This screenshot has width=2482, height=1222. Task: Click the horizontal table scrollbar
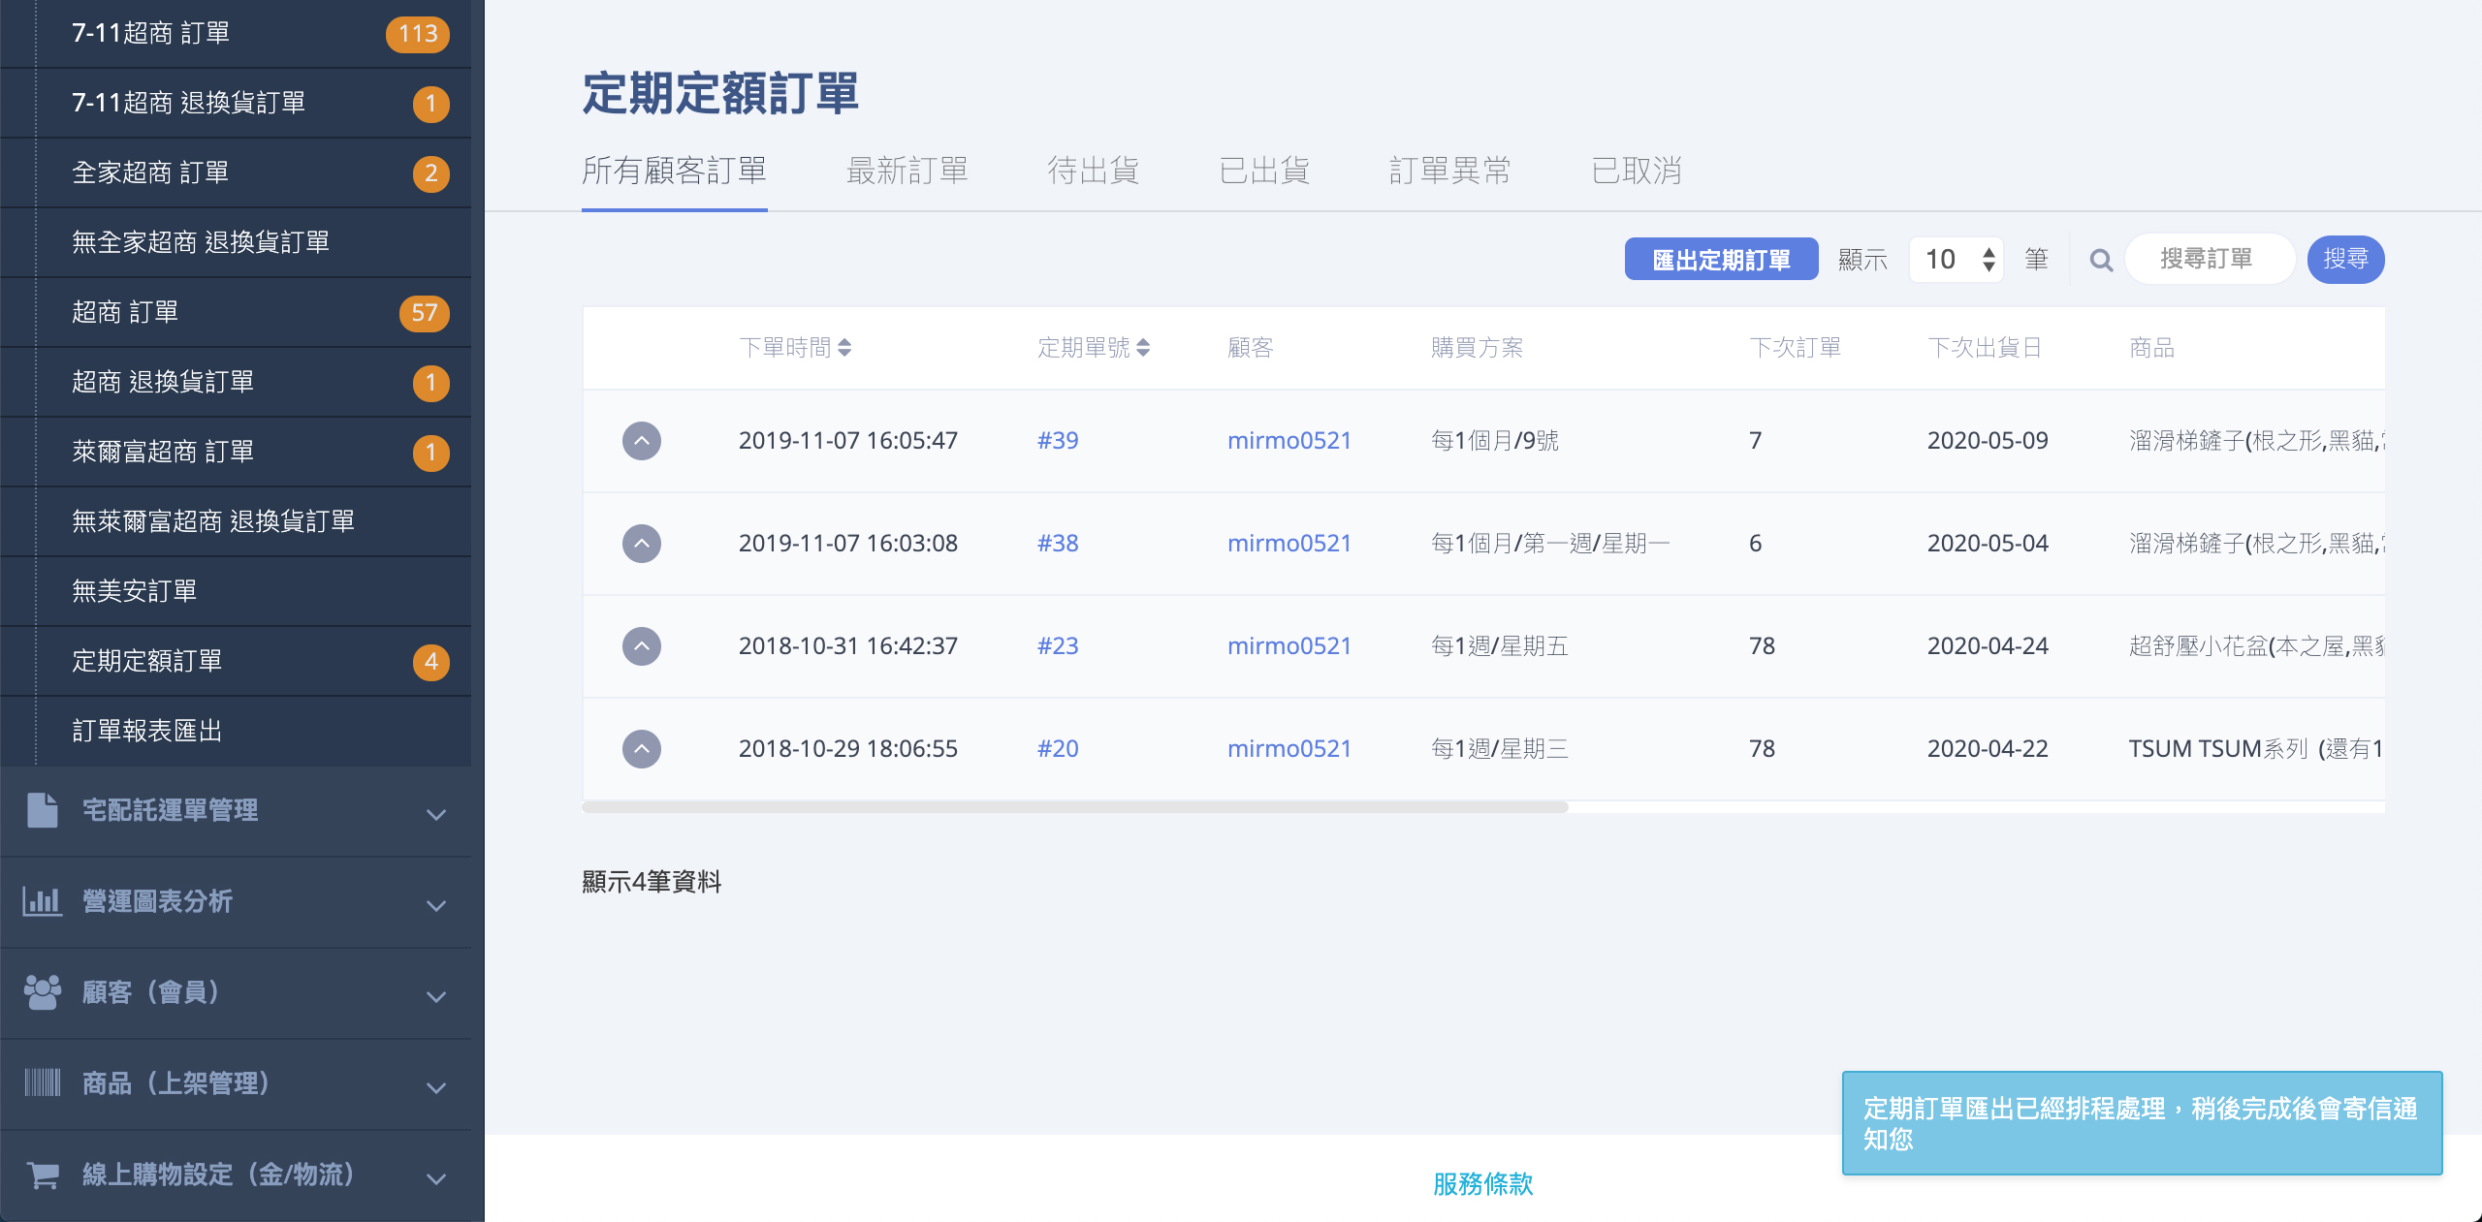pyautogui.click(x=1074, y=807)
